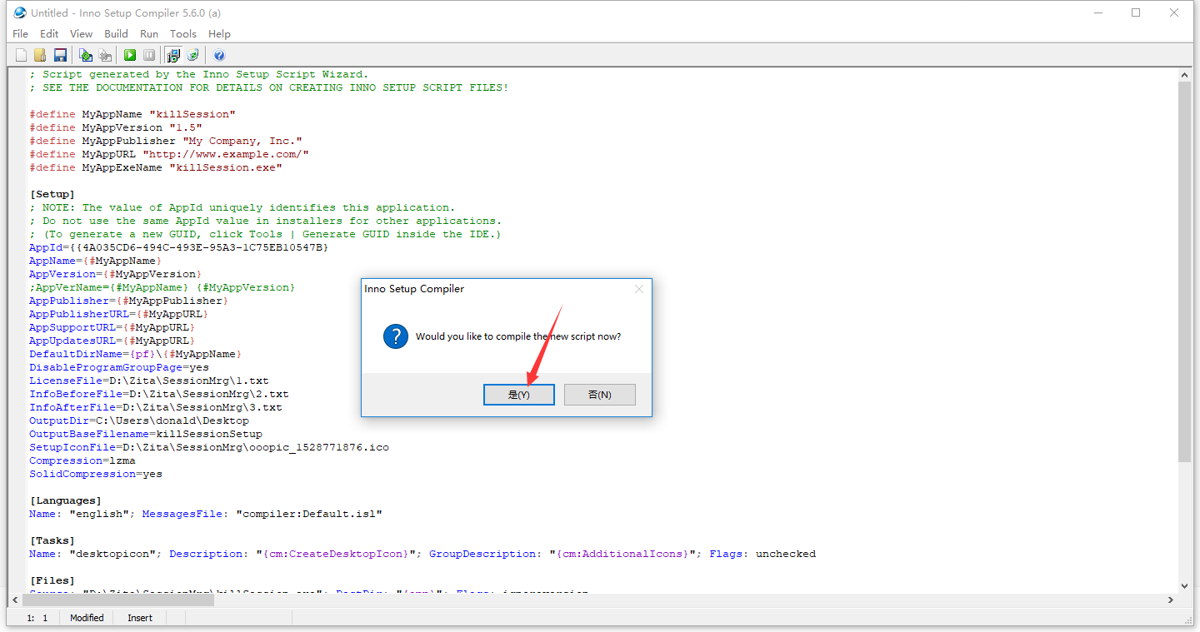Click the right arrow of the horizontal scrollbar
The height and width of the screenshot is (632, 1200).
(x=1171, y=600)
